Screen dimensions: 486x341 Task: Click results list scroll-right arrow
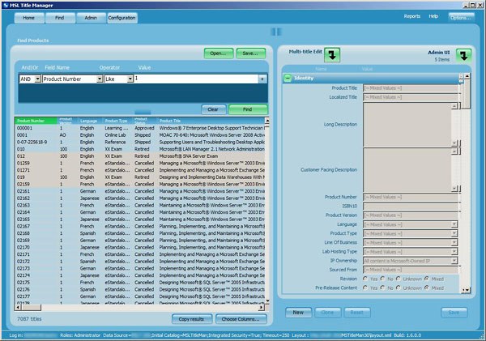(x=262, y=307)
